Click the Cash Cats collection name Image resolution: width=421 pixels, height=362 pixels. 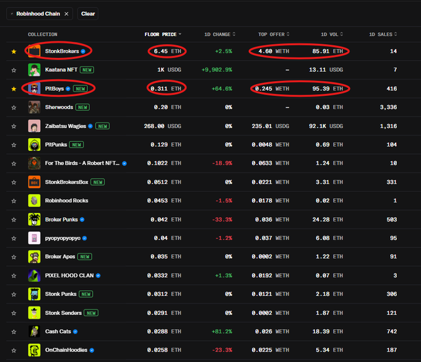(x=58, y=332)
